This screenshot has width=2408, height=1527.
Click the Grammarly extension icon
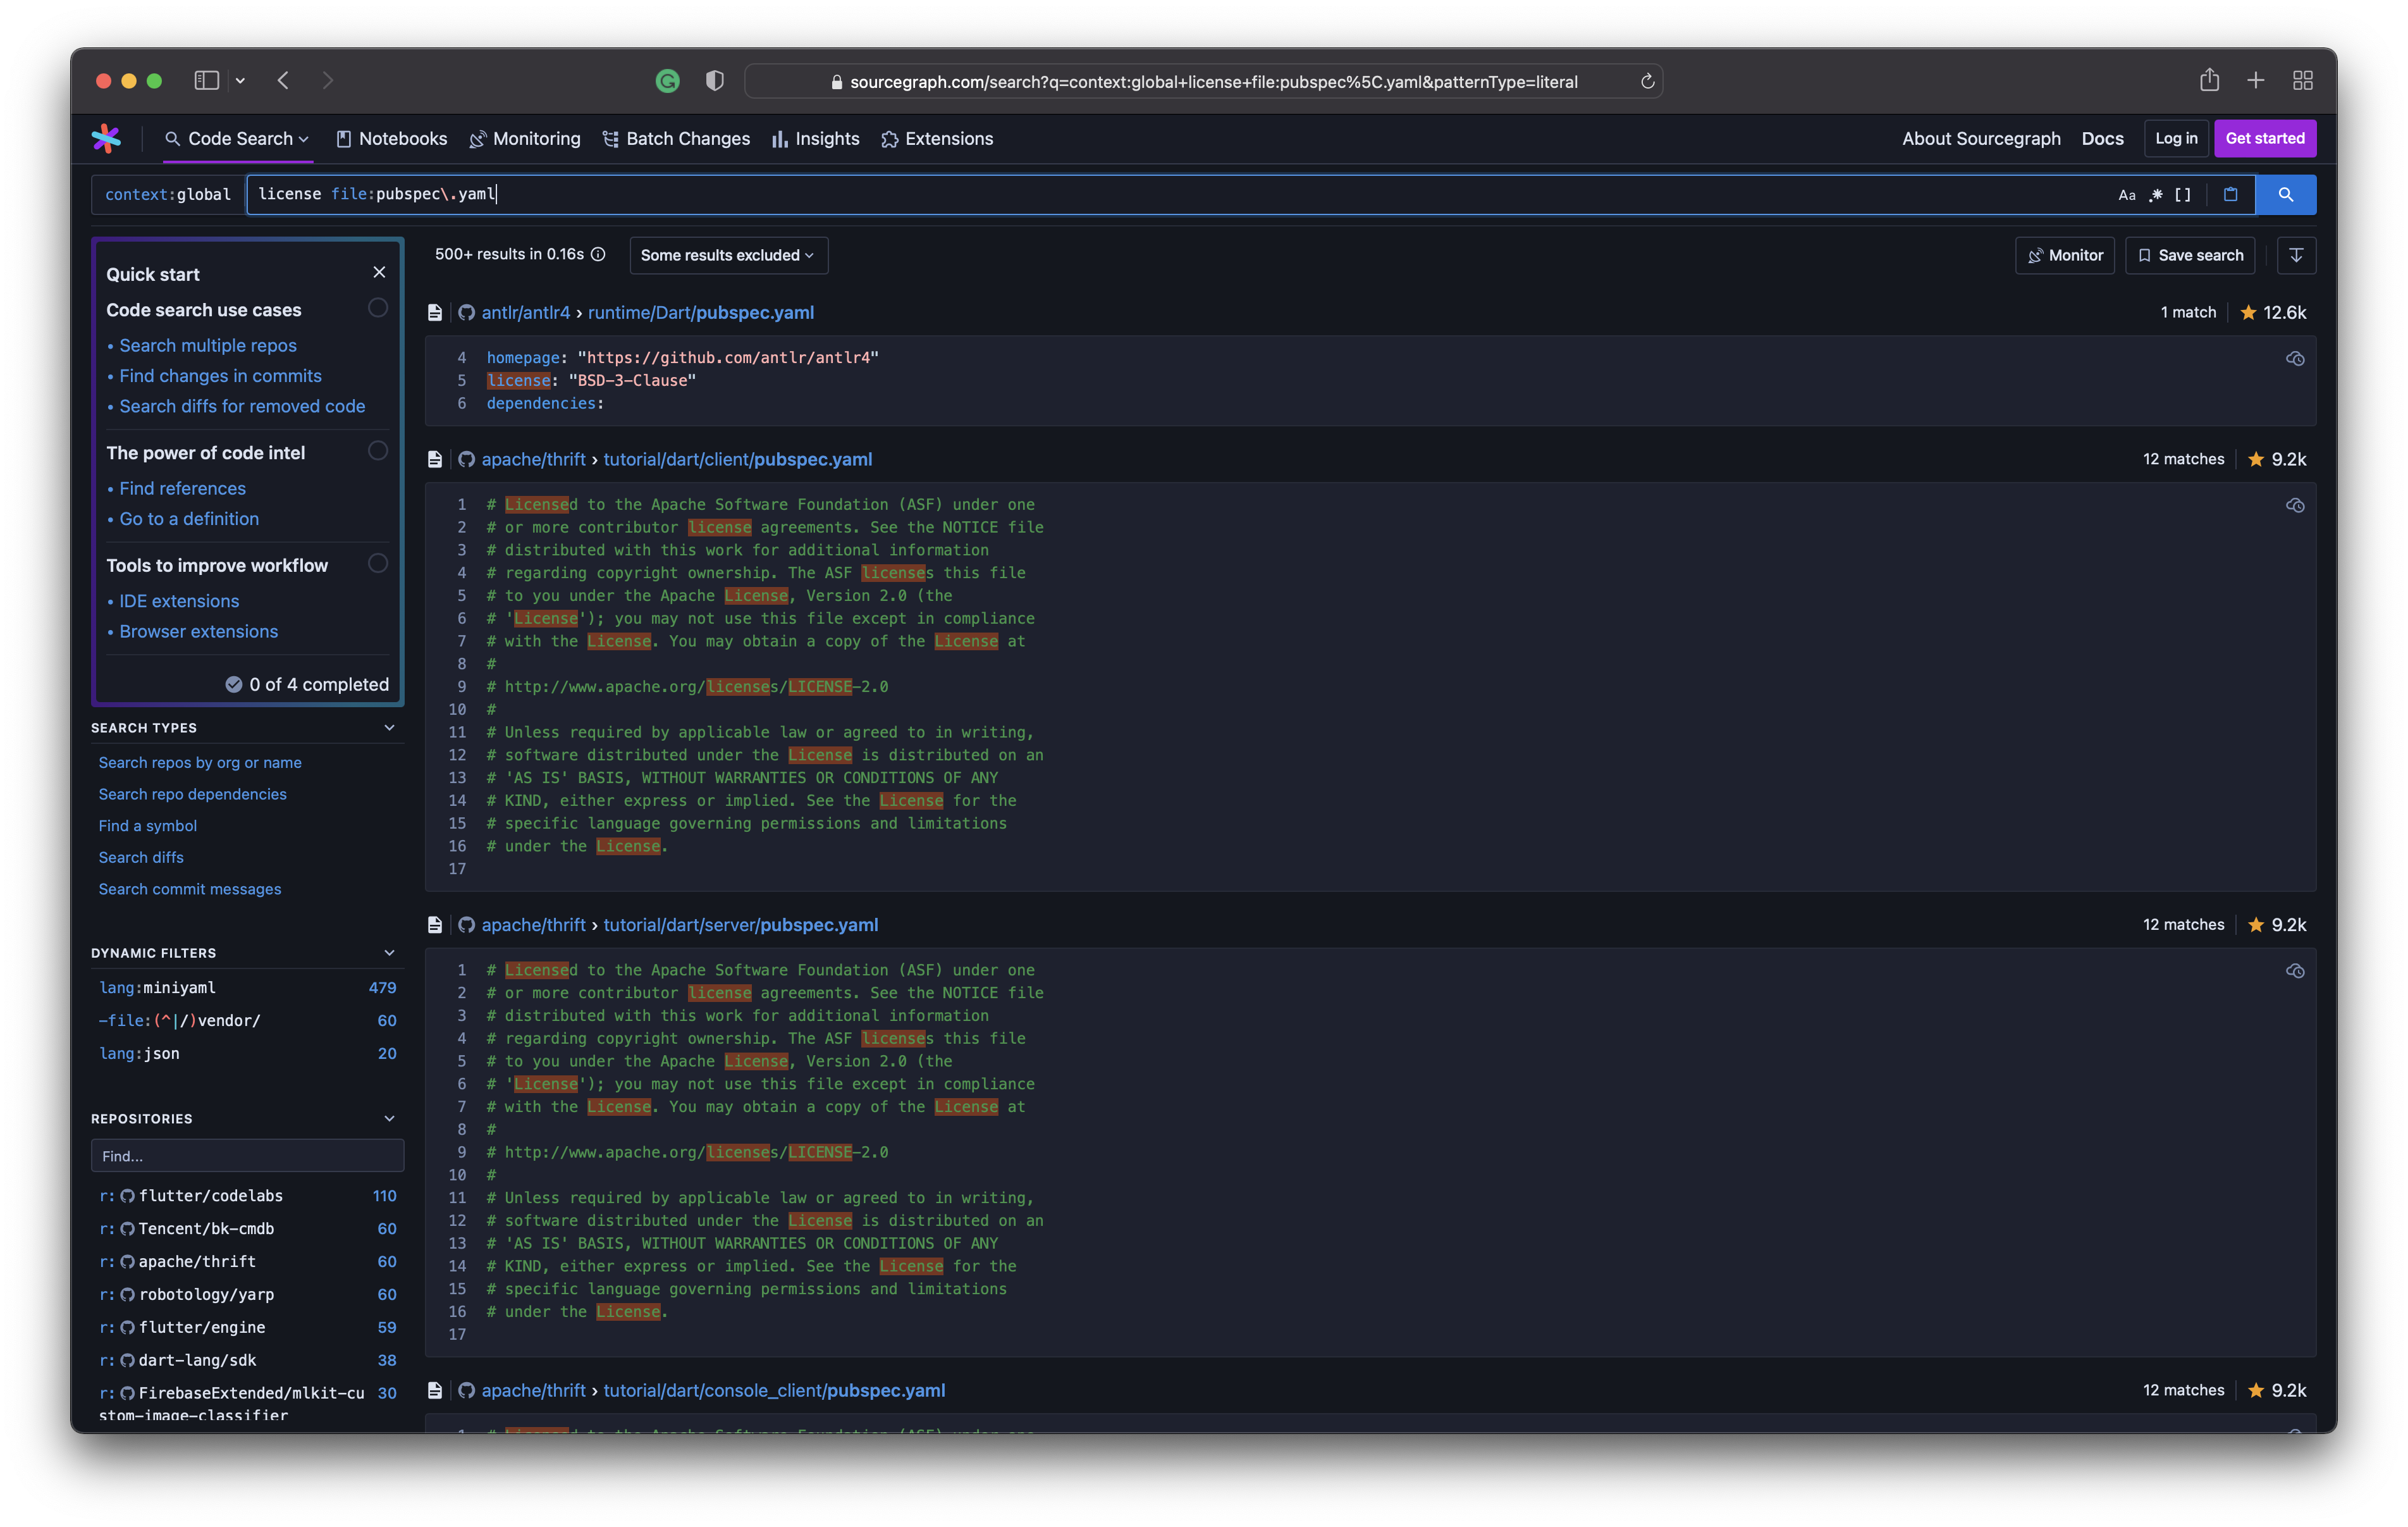[667, 81]
